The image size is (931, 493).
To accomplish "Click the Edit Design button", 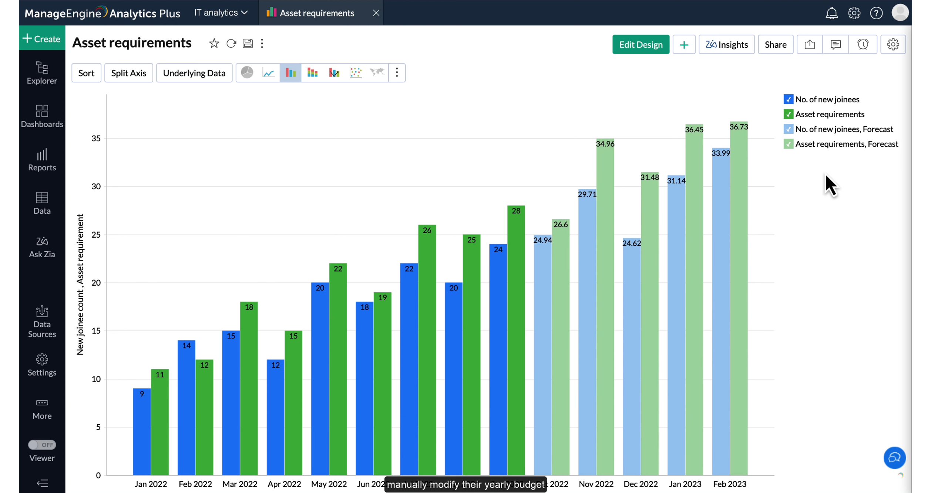I will point(641,44).
